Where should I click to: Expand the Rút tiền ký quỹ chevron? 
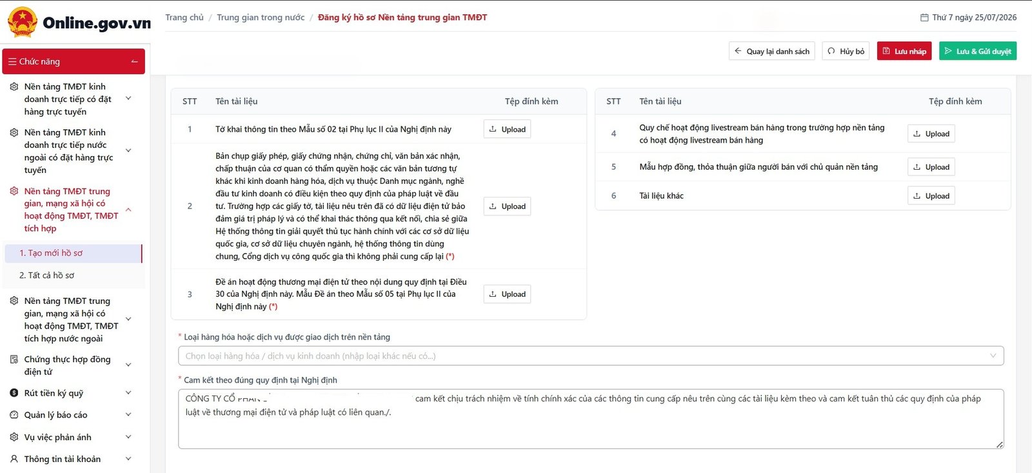point(128,393)
